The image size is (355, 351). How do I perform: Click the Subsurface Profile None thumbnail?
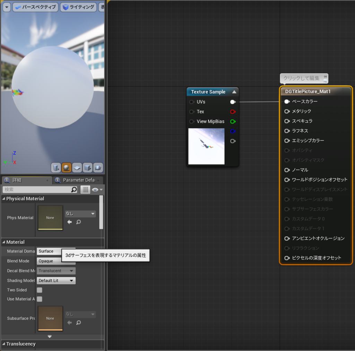pyautogui.click(x=50, y=318)
